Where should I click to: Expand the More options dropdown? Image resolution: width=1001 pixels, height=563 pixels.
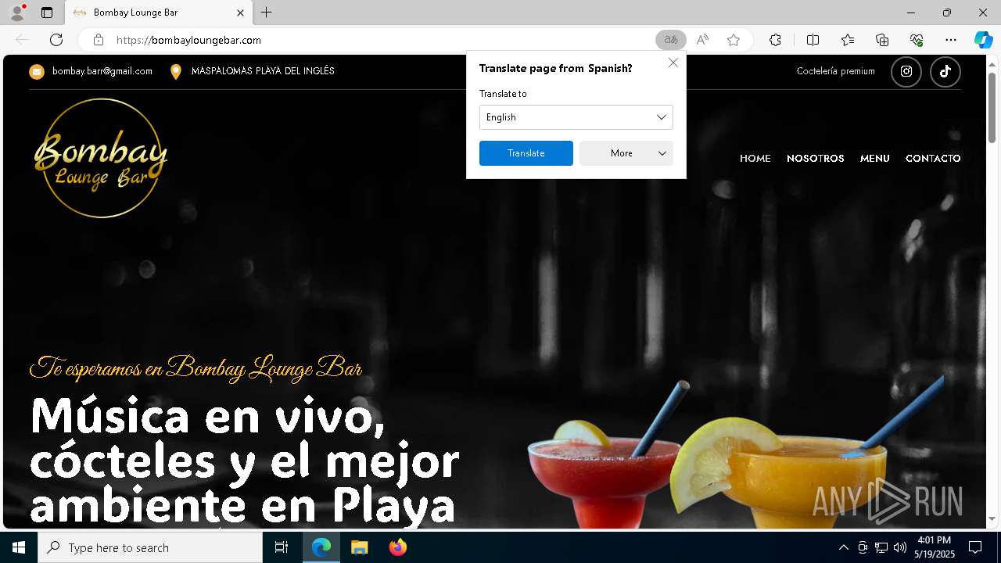pos(626,153)
